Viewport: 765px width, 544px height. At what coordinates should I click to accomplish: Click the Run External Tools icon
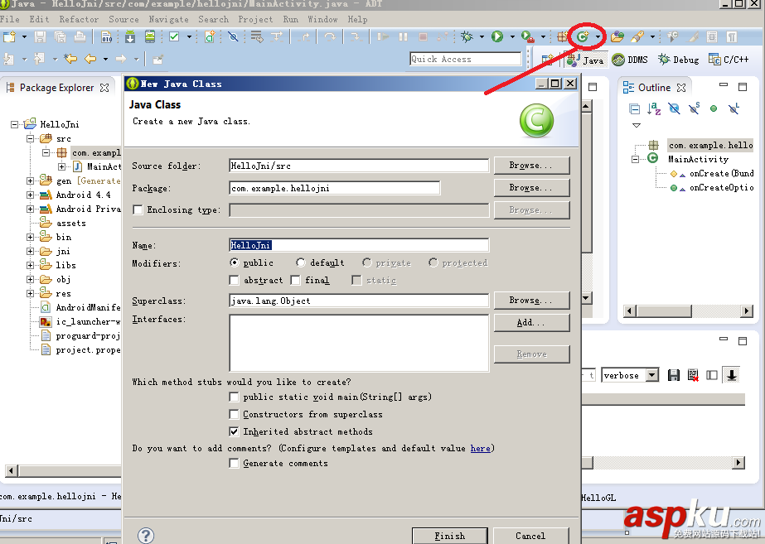click(527, 37)
